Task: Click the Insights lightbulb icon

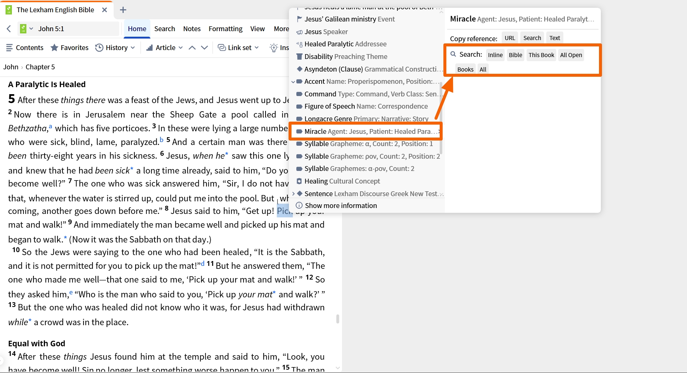Action: (x=274, y=47)
